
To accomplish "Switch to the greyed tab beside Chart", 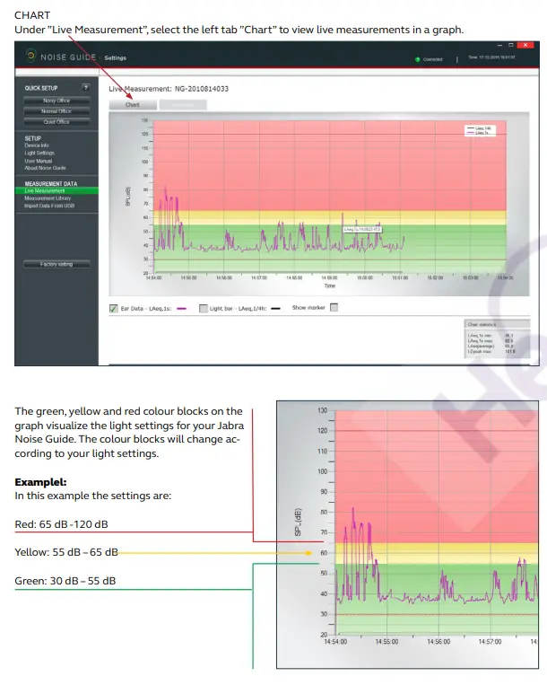I will tap(183, 105).
